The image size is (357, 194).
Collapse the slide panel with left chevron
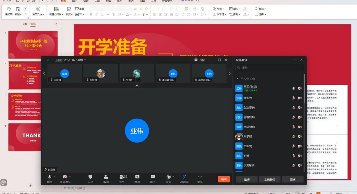(x=56, y=24)
